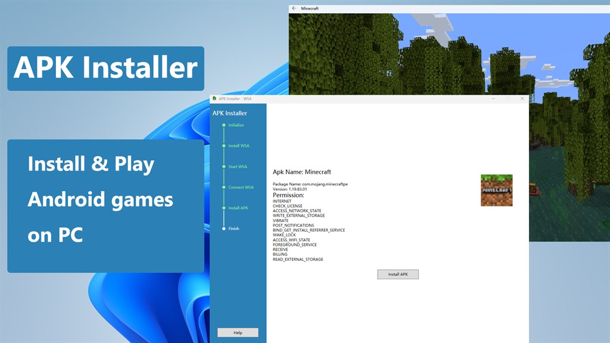Click the Version: 1.19.83.01 text
610x343 pixels.
[290, 189]
